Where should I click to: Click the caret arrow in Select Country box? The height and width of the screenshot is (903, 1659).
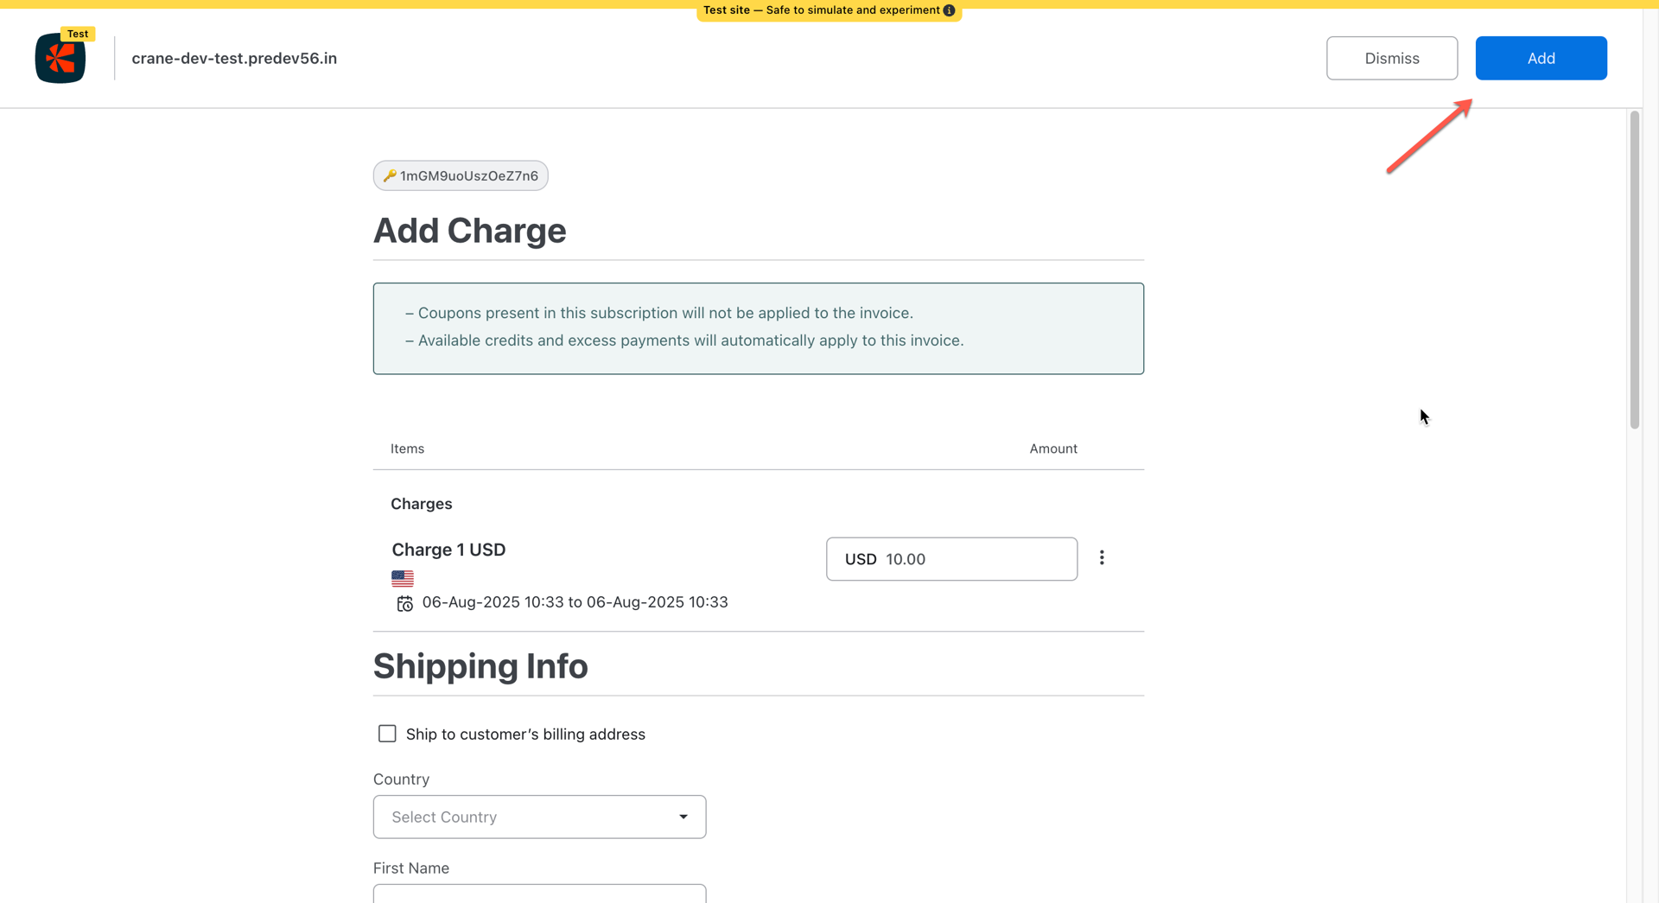683,817
